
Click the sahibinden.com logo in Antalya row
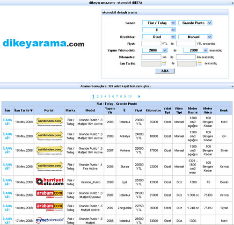coord(50,136)
